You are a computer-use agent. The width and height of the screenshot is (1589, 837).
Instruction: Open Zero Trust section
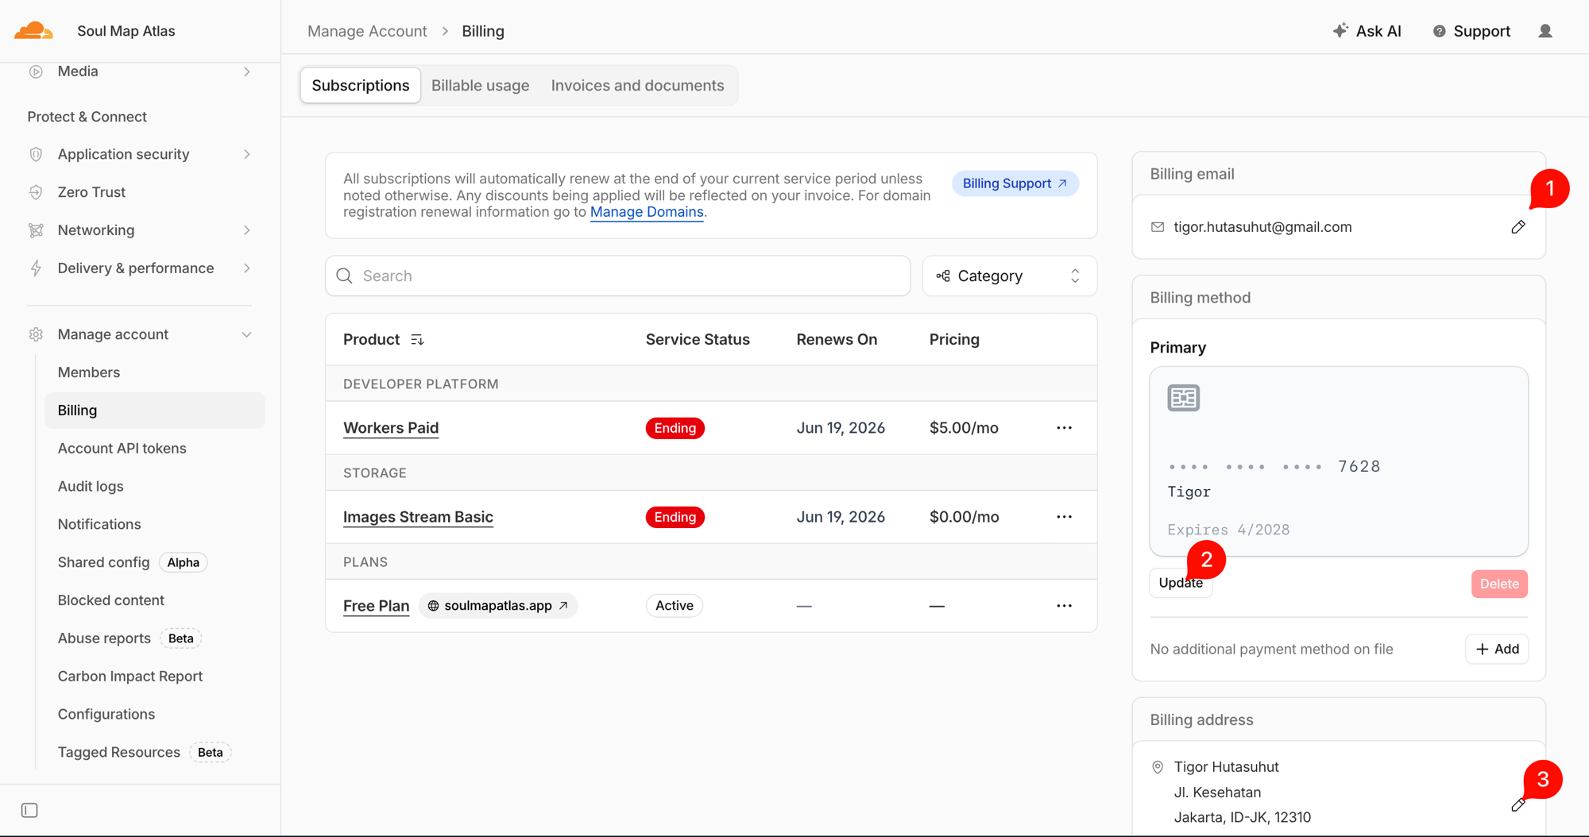[x=91, y=192]
